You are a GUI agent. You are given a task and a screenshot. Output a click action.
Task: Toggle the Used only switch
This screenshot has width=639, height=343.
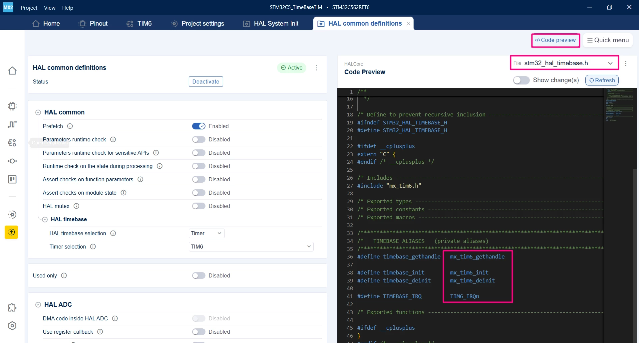tap(199, 275)
